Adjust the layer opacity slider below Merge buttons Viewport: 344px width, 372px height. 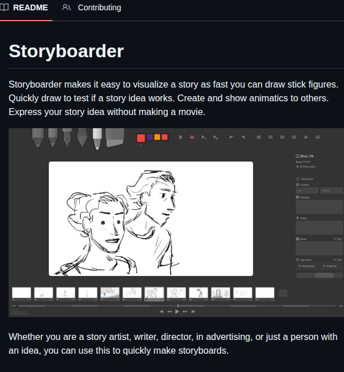tap(320, 275)
